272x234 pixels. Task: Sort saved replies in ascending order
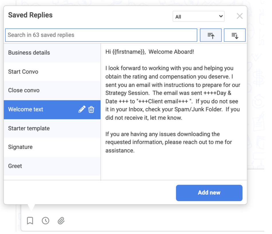coord(211,35)
